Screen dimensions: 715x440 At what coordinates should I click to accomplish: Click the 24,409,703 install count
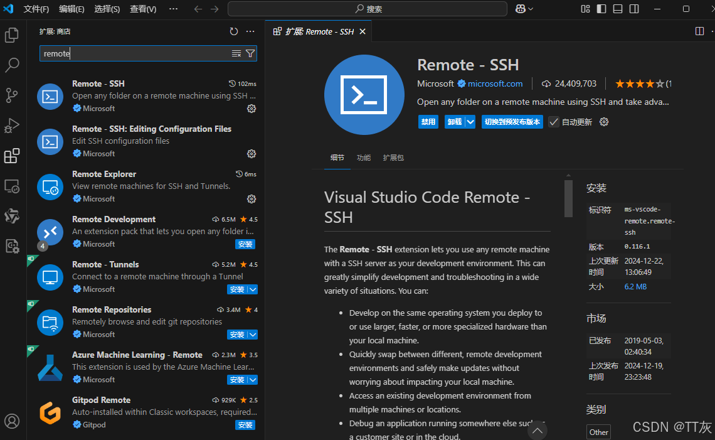(x=576, y=83)
